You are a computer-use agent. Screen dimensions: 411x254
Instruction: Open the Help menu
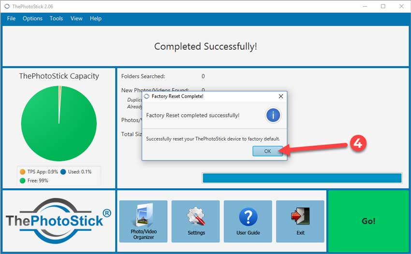click(96, 19)
